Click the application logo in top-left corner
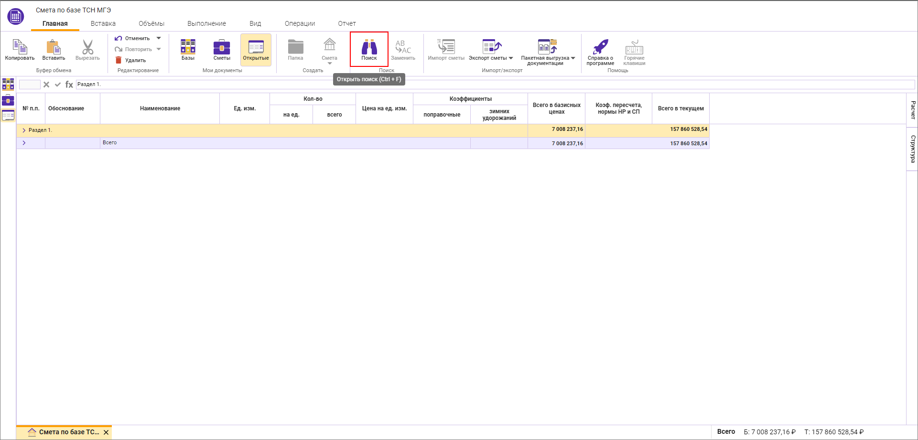This screenshot has width=918, height=440. click(15, 17)
